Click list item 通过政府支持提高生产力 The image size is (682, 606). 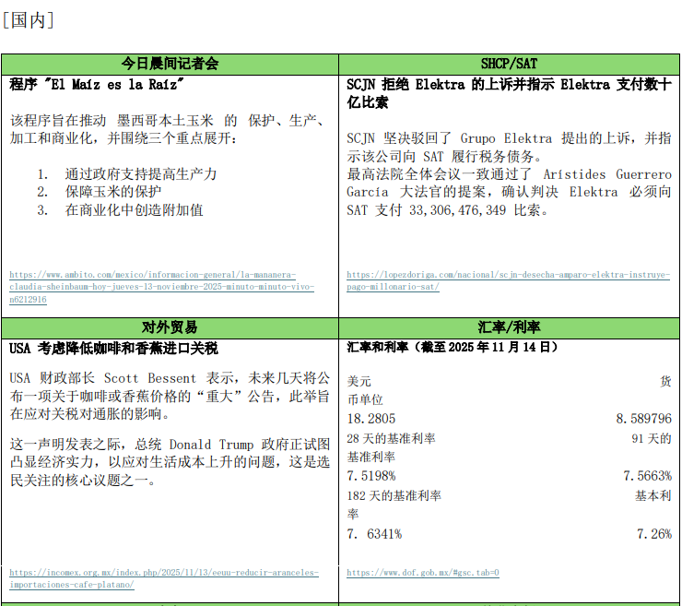(x=140, y=173)
